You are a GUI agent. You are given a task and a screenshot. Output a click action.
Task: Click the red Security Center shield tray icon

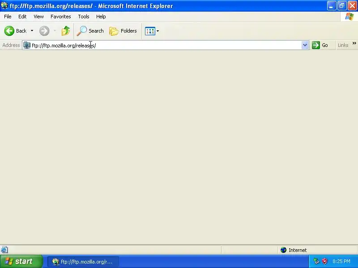pyautogui.click(x=324, y=261)
